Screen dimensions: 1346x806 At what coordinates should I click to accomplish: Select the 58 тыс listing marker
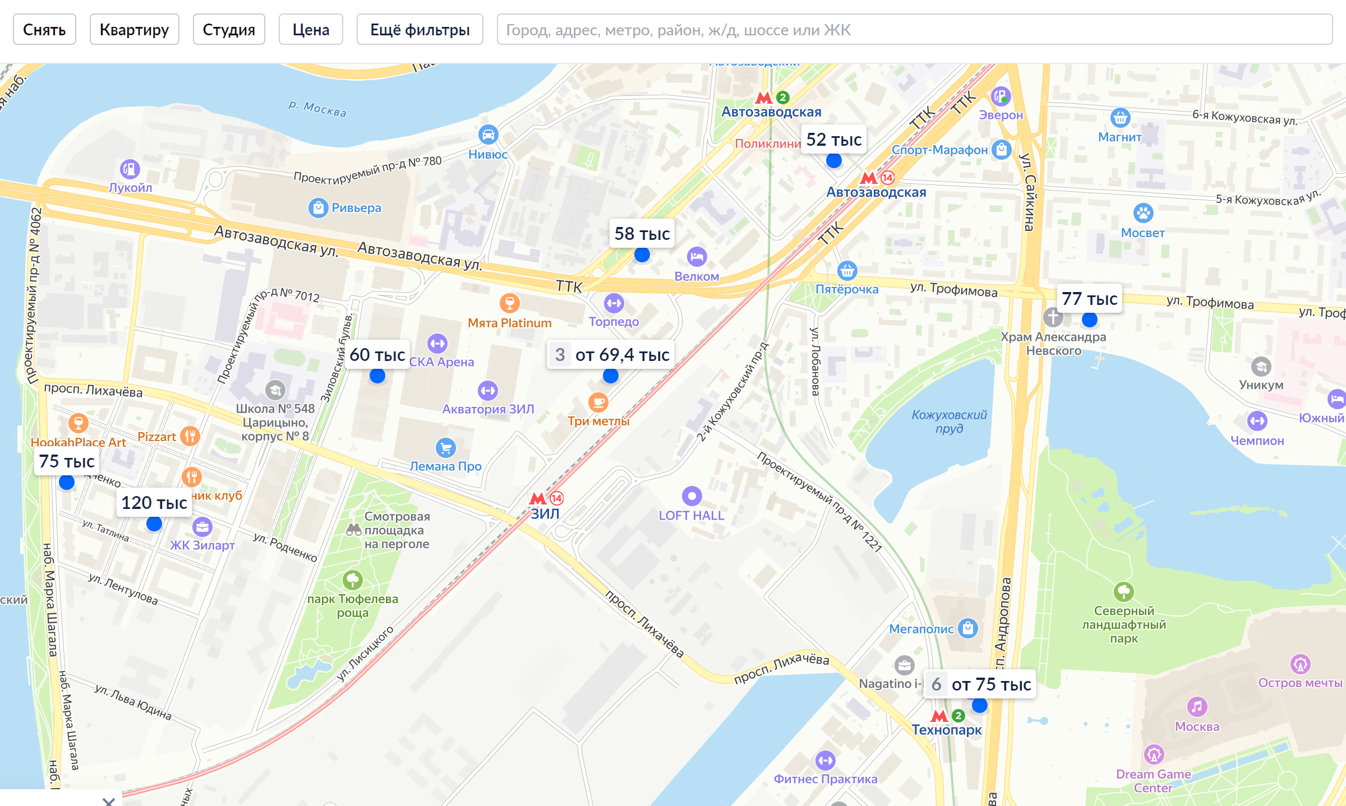click(x=642, y=233)
